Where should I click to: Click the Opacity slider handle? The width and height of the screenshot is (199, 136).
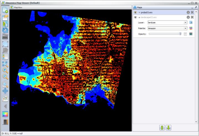pyautogui.click(x=180, y=34)
